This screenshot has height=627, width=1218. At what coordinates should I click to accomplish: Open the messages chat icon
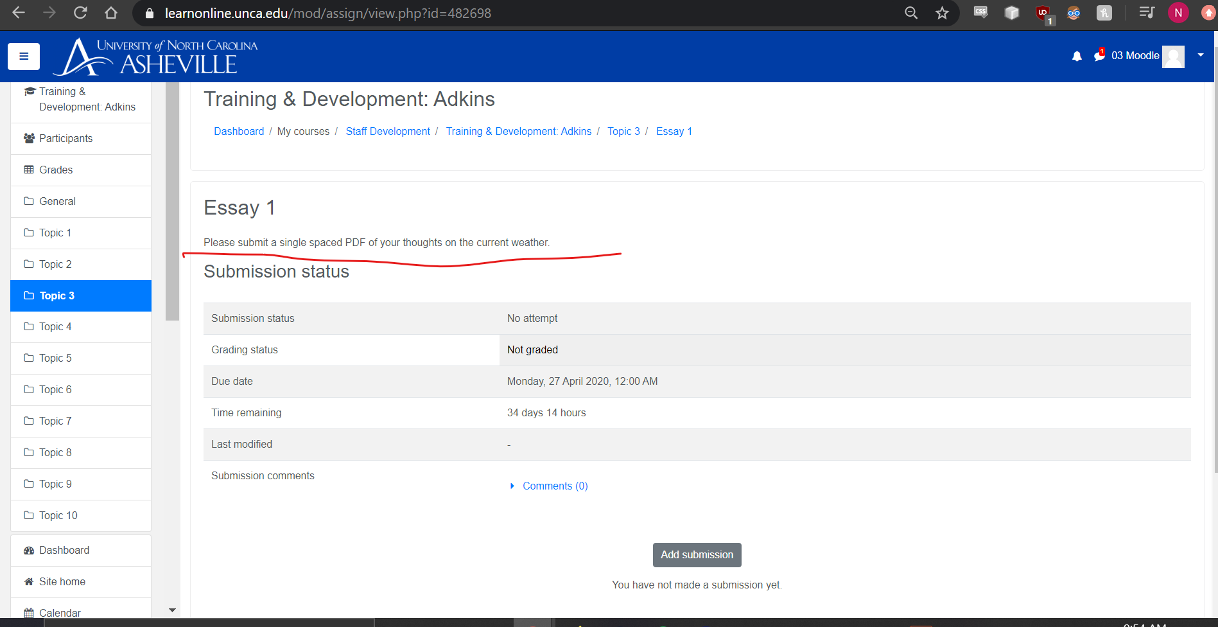(x=1099, y=56)
